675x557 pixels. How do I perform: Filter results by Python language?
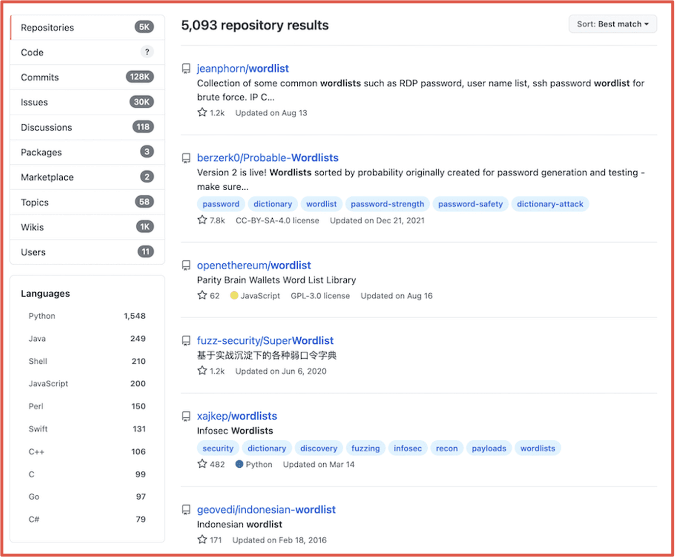(87, 316)
